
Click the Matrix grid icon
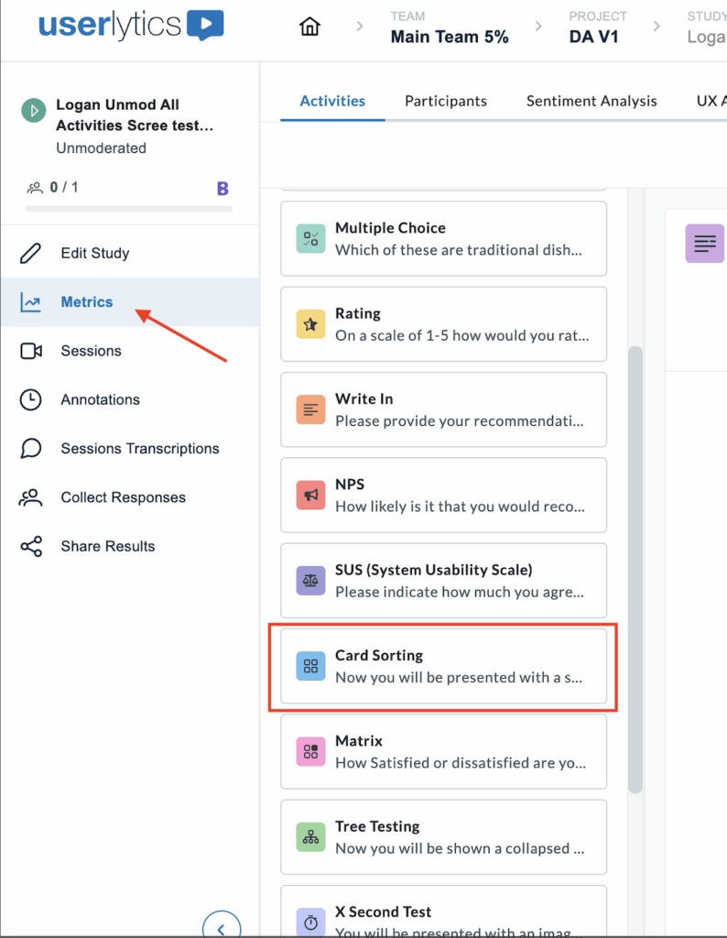311,751
